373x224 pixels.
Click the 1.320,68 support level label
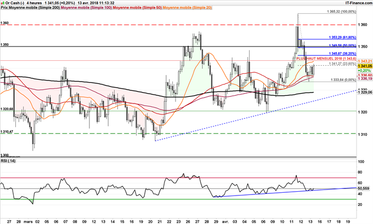coord(7,109)
